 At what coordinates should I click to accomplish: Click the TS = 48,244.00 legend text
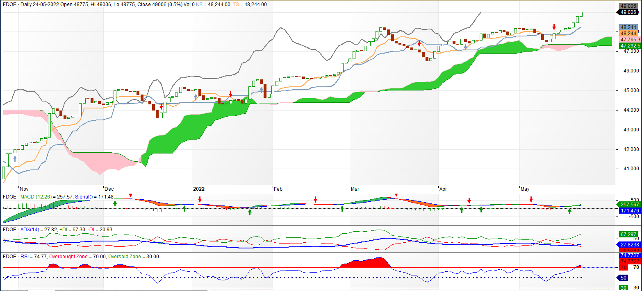[x=249, y=5]
